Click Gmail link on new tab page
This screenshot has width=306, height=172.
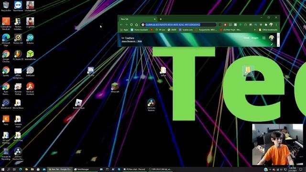[x=246, y=38]
